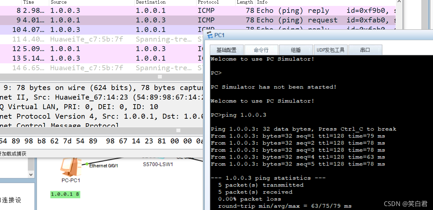The image size is (433, 210).
Task: Click the PC1 window title text
Action: click(x=219, y=35)
